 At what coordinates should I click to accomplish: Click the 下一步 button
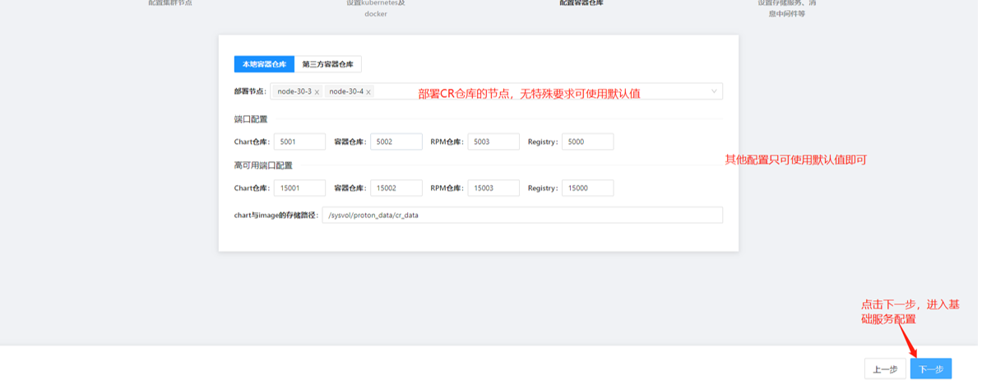pos(931,369)
